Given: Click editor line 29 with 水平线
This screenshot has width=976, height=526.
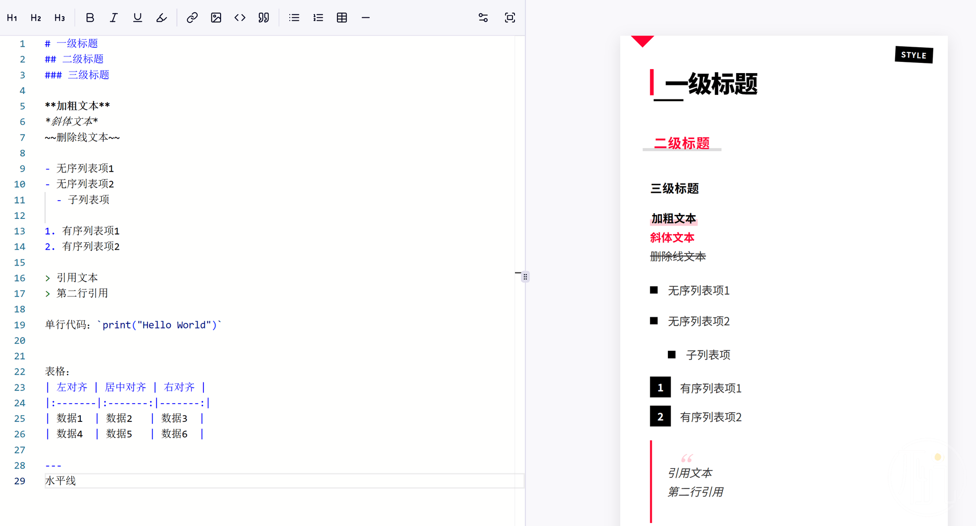Looking at the screenshot, I should 284,481.
